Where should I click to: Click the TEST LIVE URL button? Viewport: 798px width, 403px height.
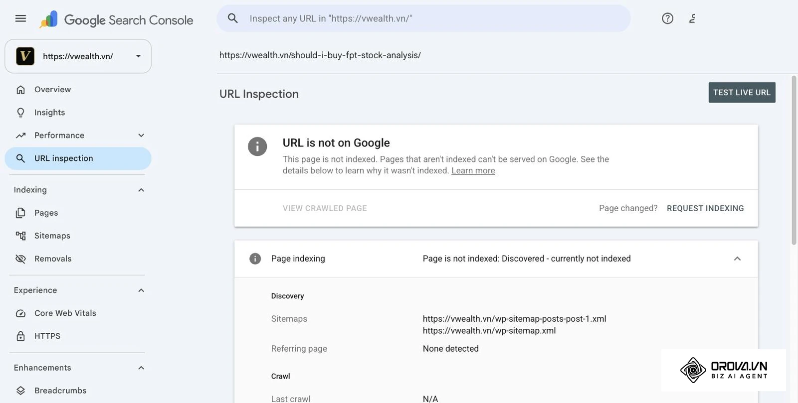742,93
